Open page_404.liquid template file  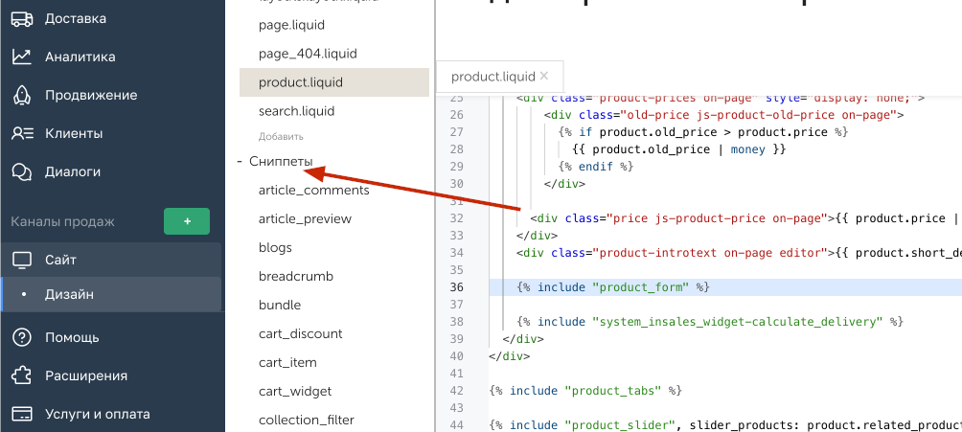pos(301,54)
